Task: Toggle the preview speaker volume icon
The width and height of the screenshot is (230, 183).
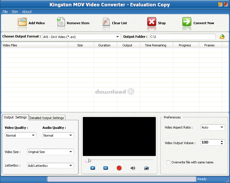Action: pyautogui.click(x=133, y=168)
